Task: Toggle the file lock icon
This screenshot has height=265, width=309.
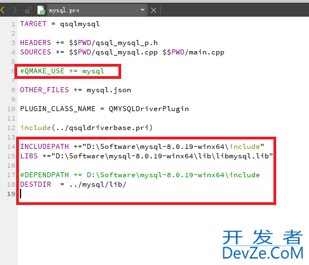Action: pos(28,10)
